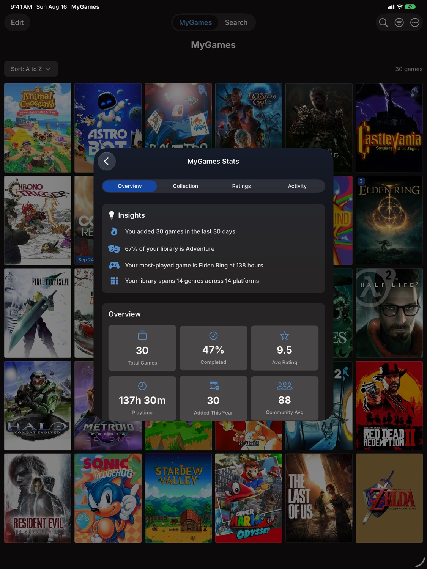Tap the Added This Year calendar icon
The height and width of the screenshot is (569, 427).
pos(214,386)
